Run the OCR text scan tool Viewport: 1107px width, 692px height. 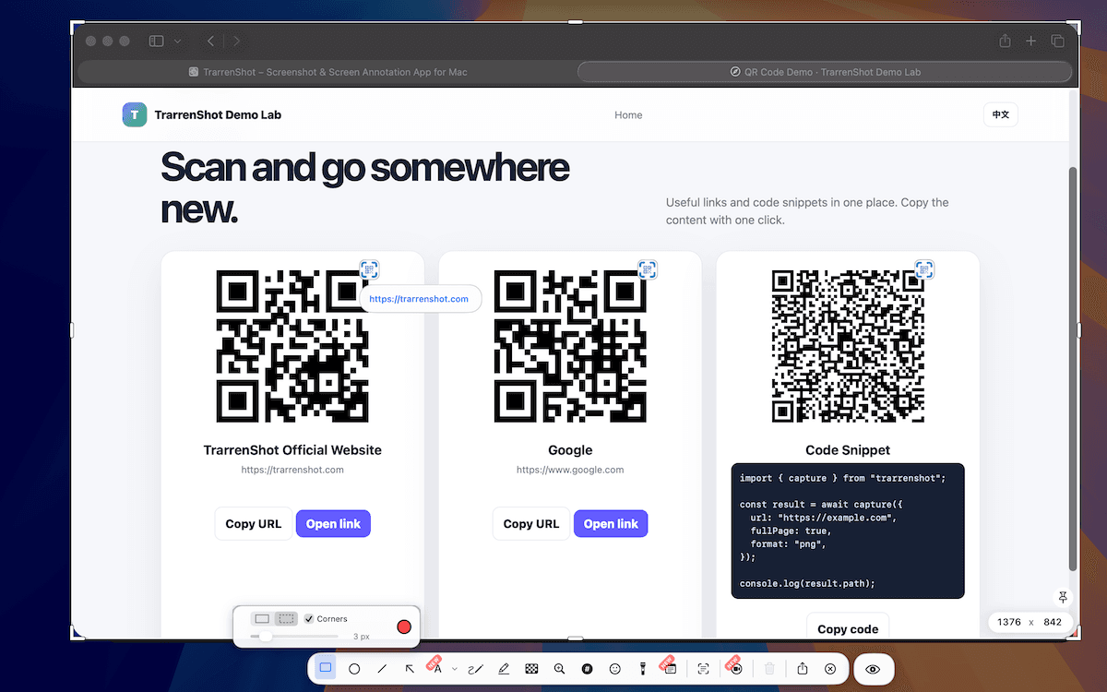pos(703,668)
